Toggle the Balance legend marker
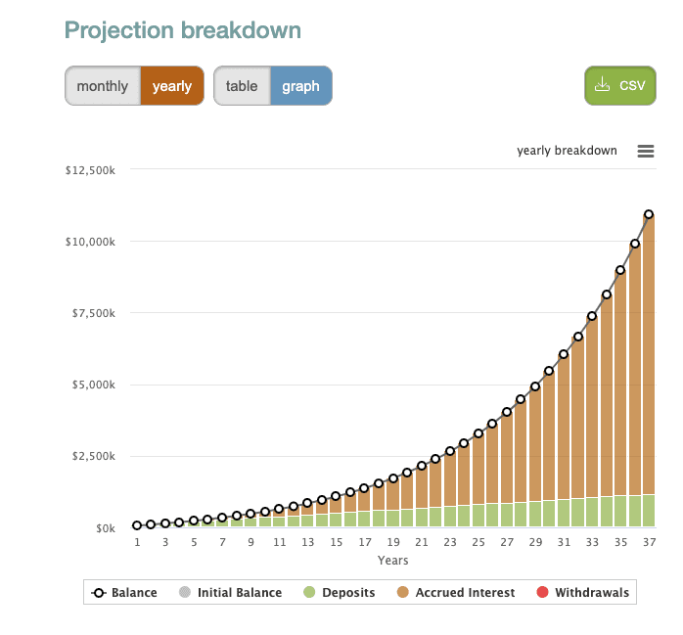The image size is (683, 635). (x=99, y=593)
